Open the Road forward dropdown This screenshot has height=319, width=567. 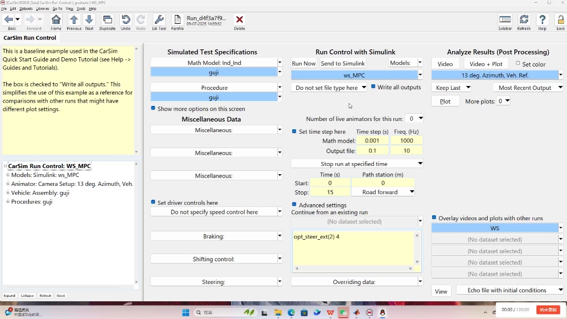click(383, 192)
